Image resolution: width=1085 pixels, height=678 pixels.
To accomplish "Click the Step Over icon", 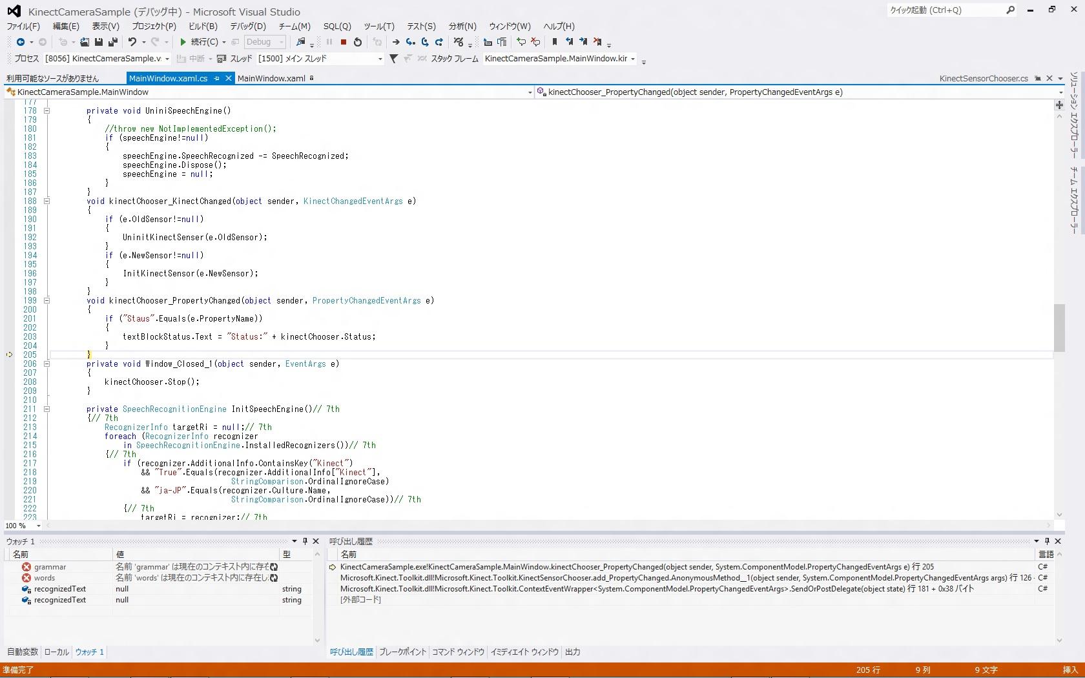I will pyautogui.click(x=424, y=42).
